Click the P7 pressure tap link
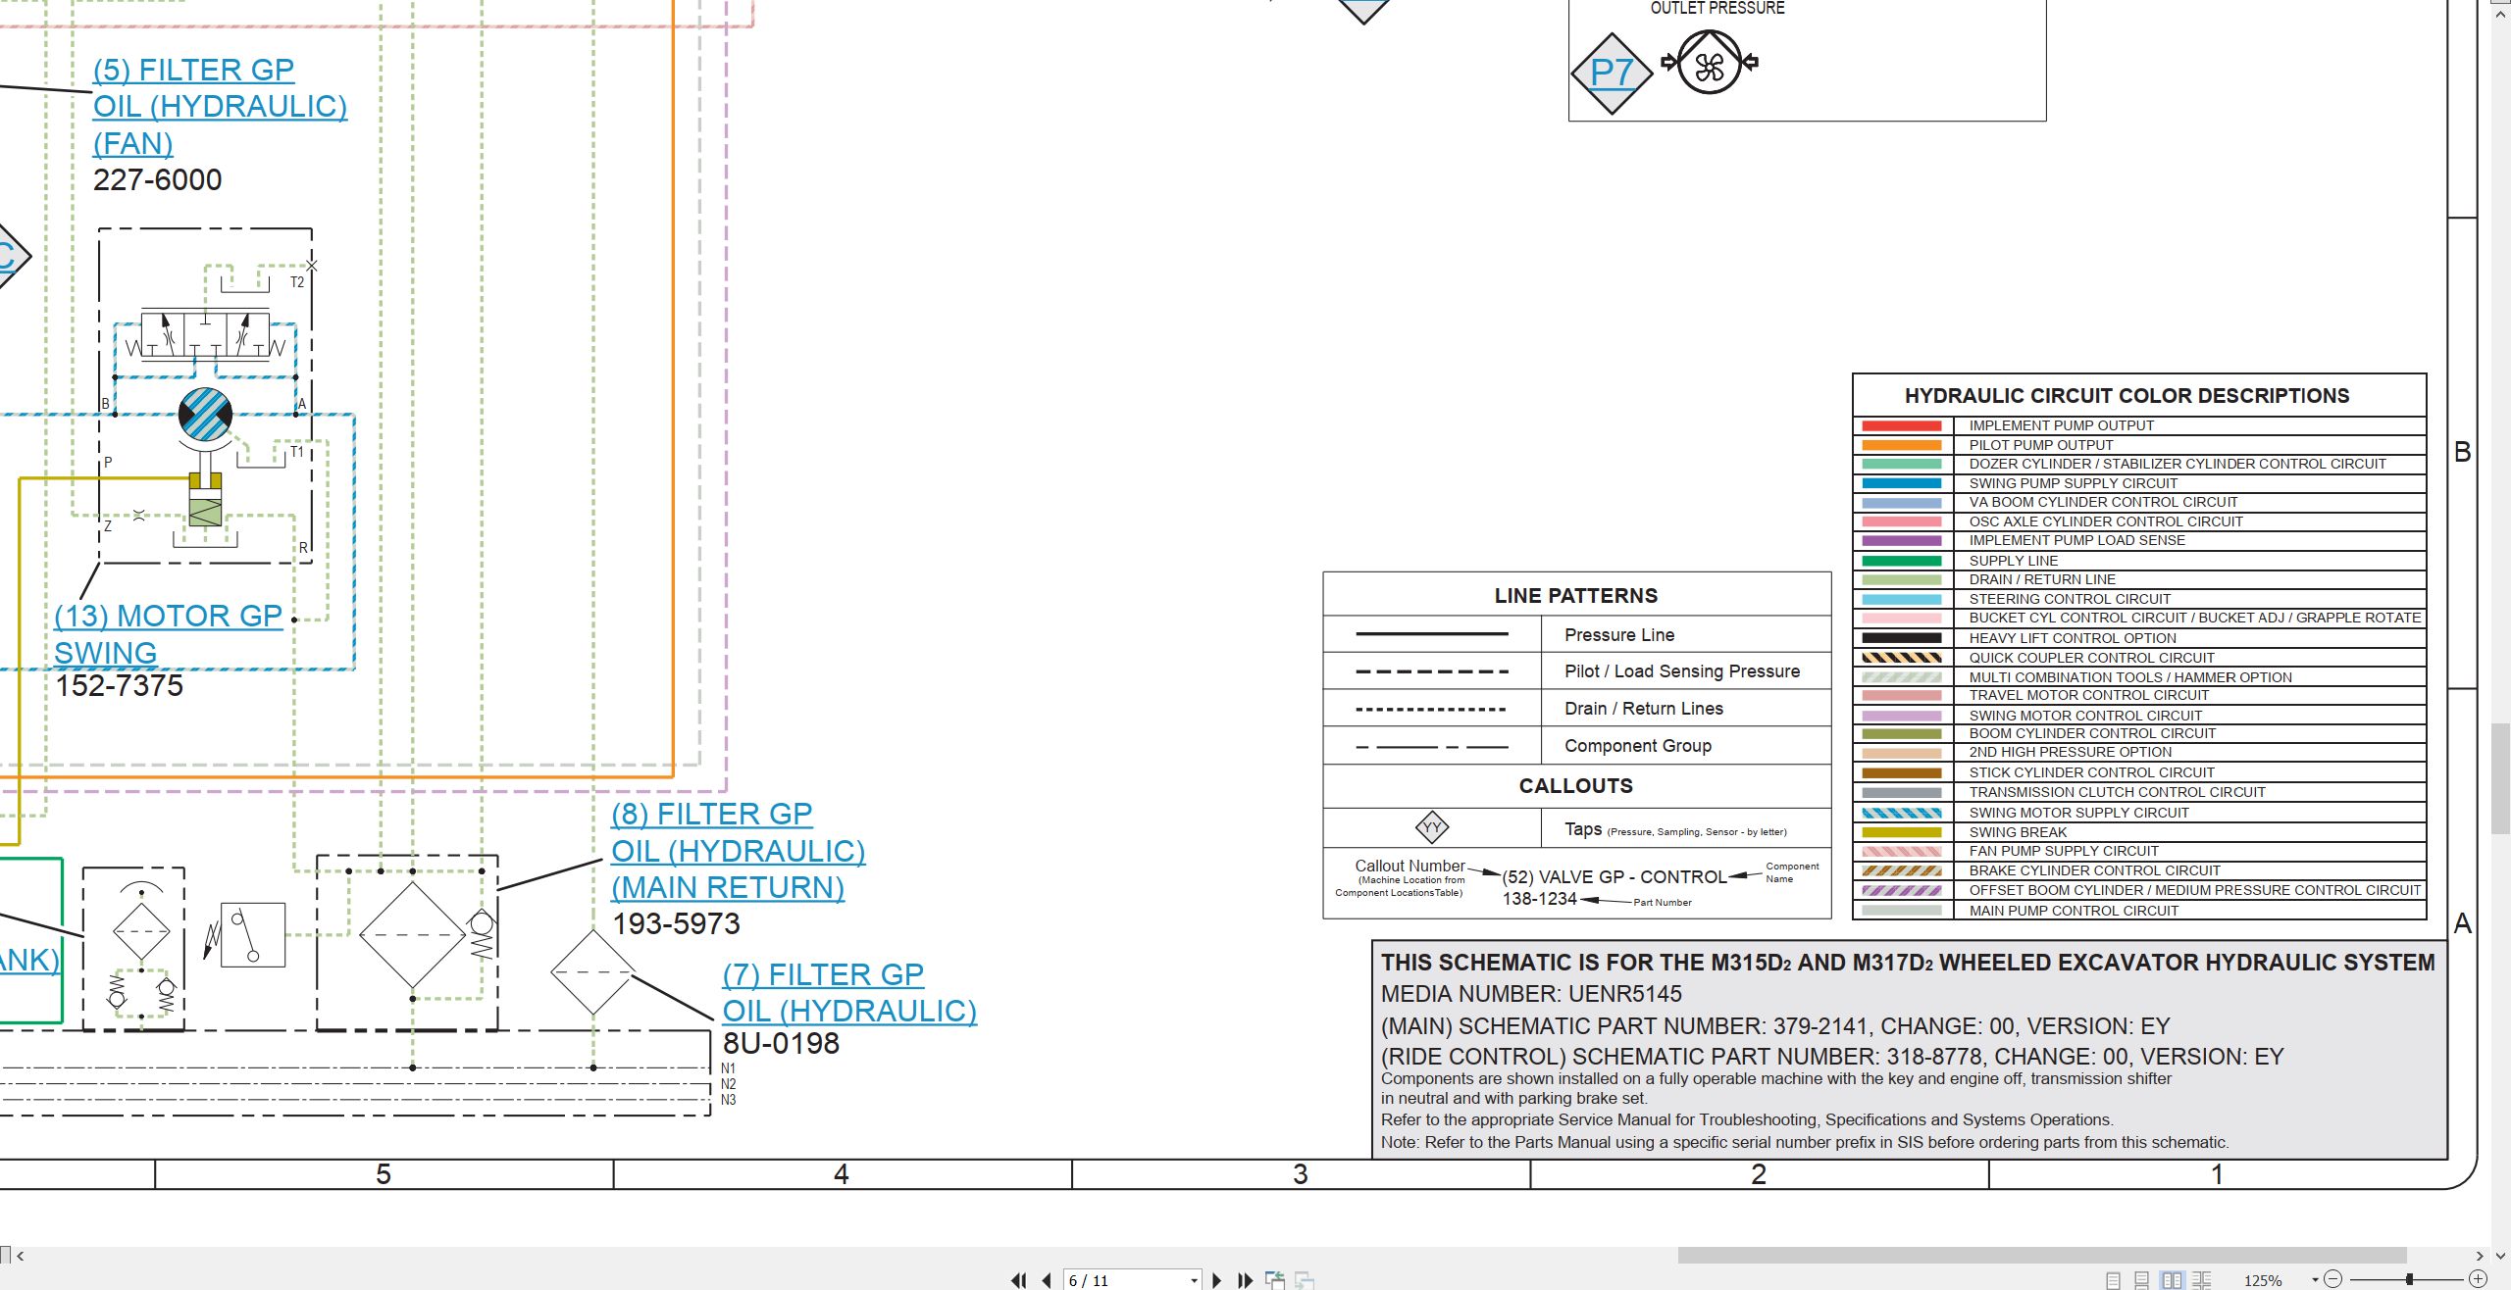Screen dimensions: 2511x1290 pyautogui.click(x=1612, y=72)
